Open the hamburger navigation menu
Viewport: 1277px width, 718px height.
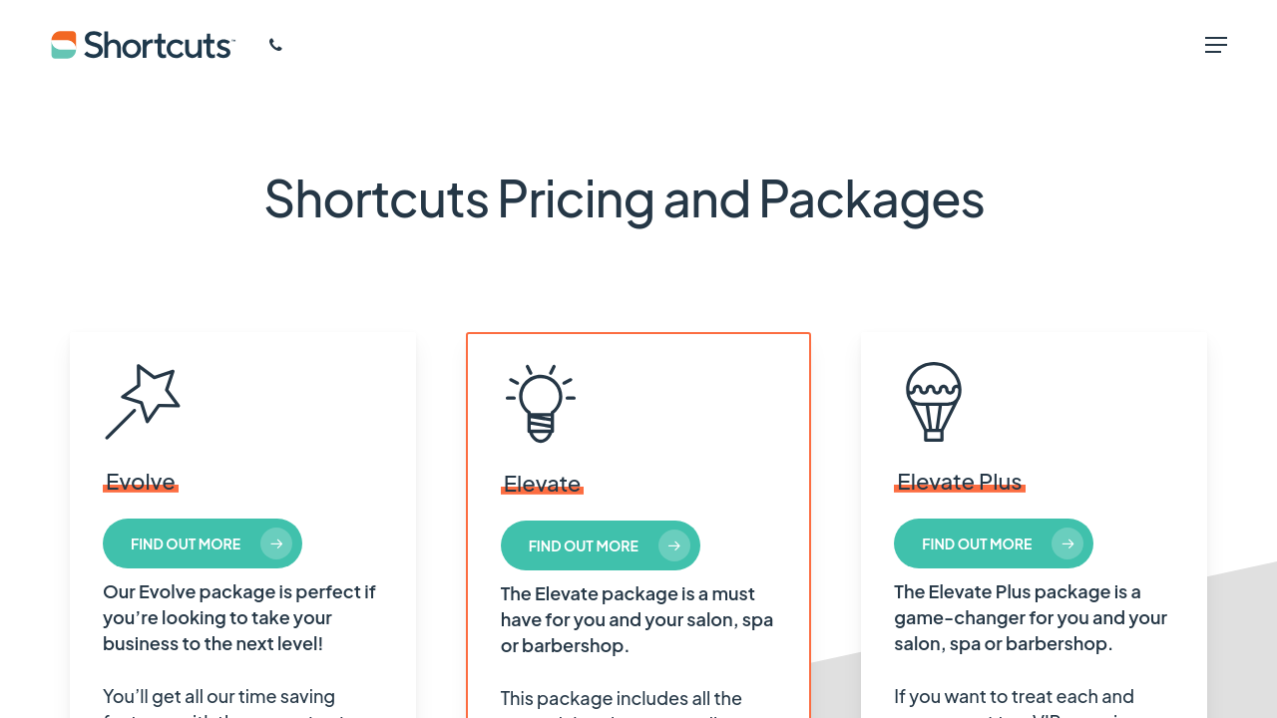click(x=1215, y=45)
